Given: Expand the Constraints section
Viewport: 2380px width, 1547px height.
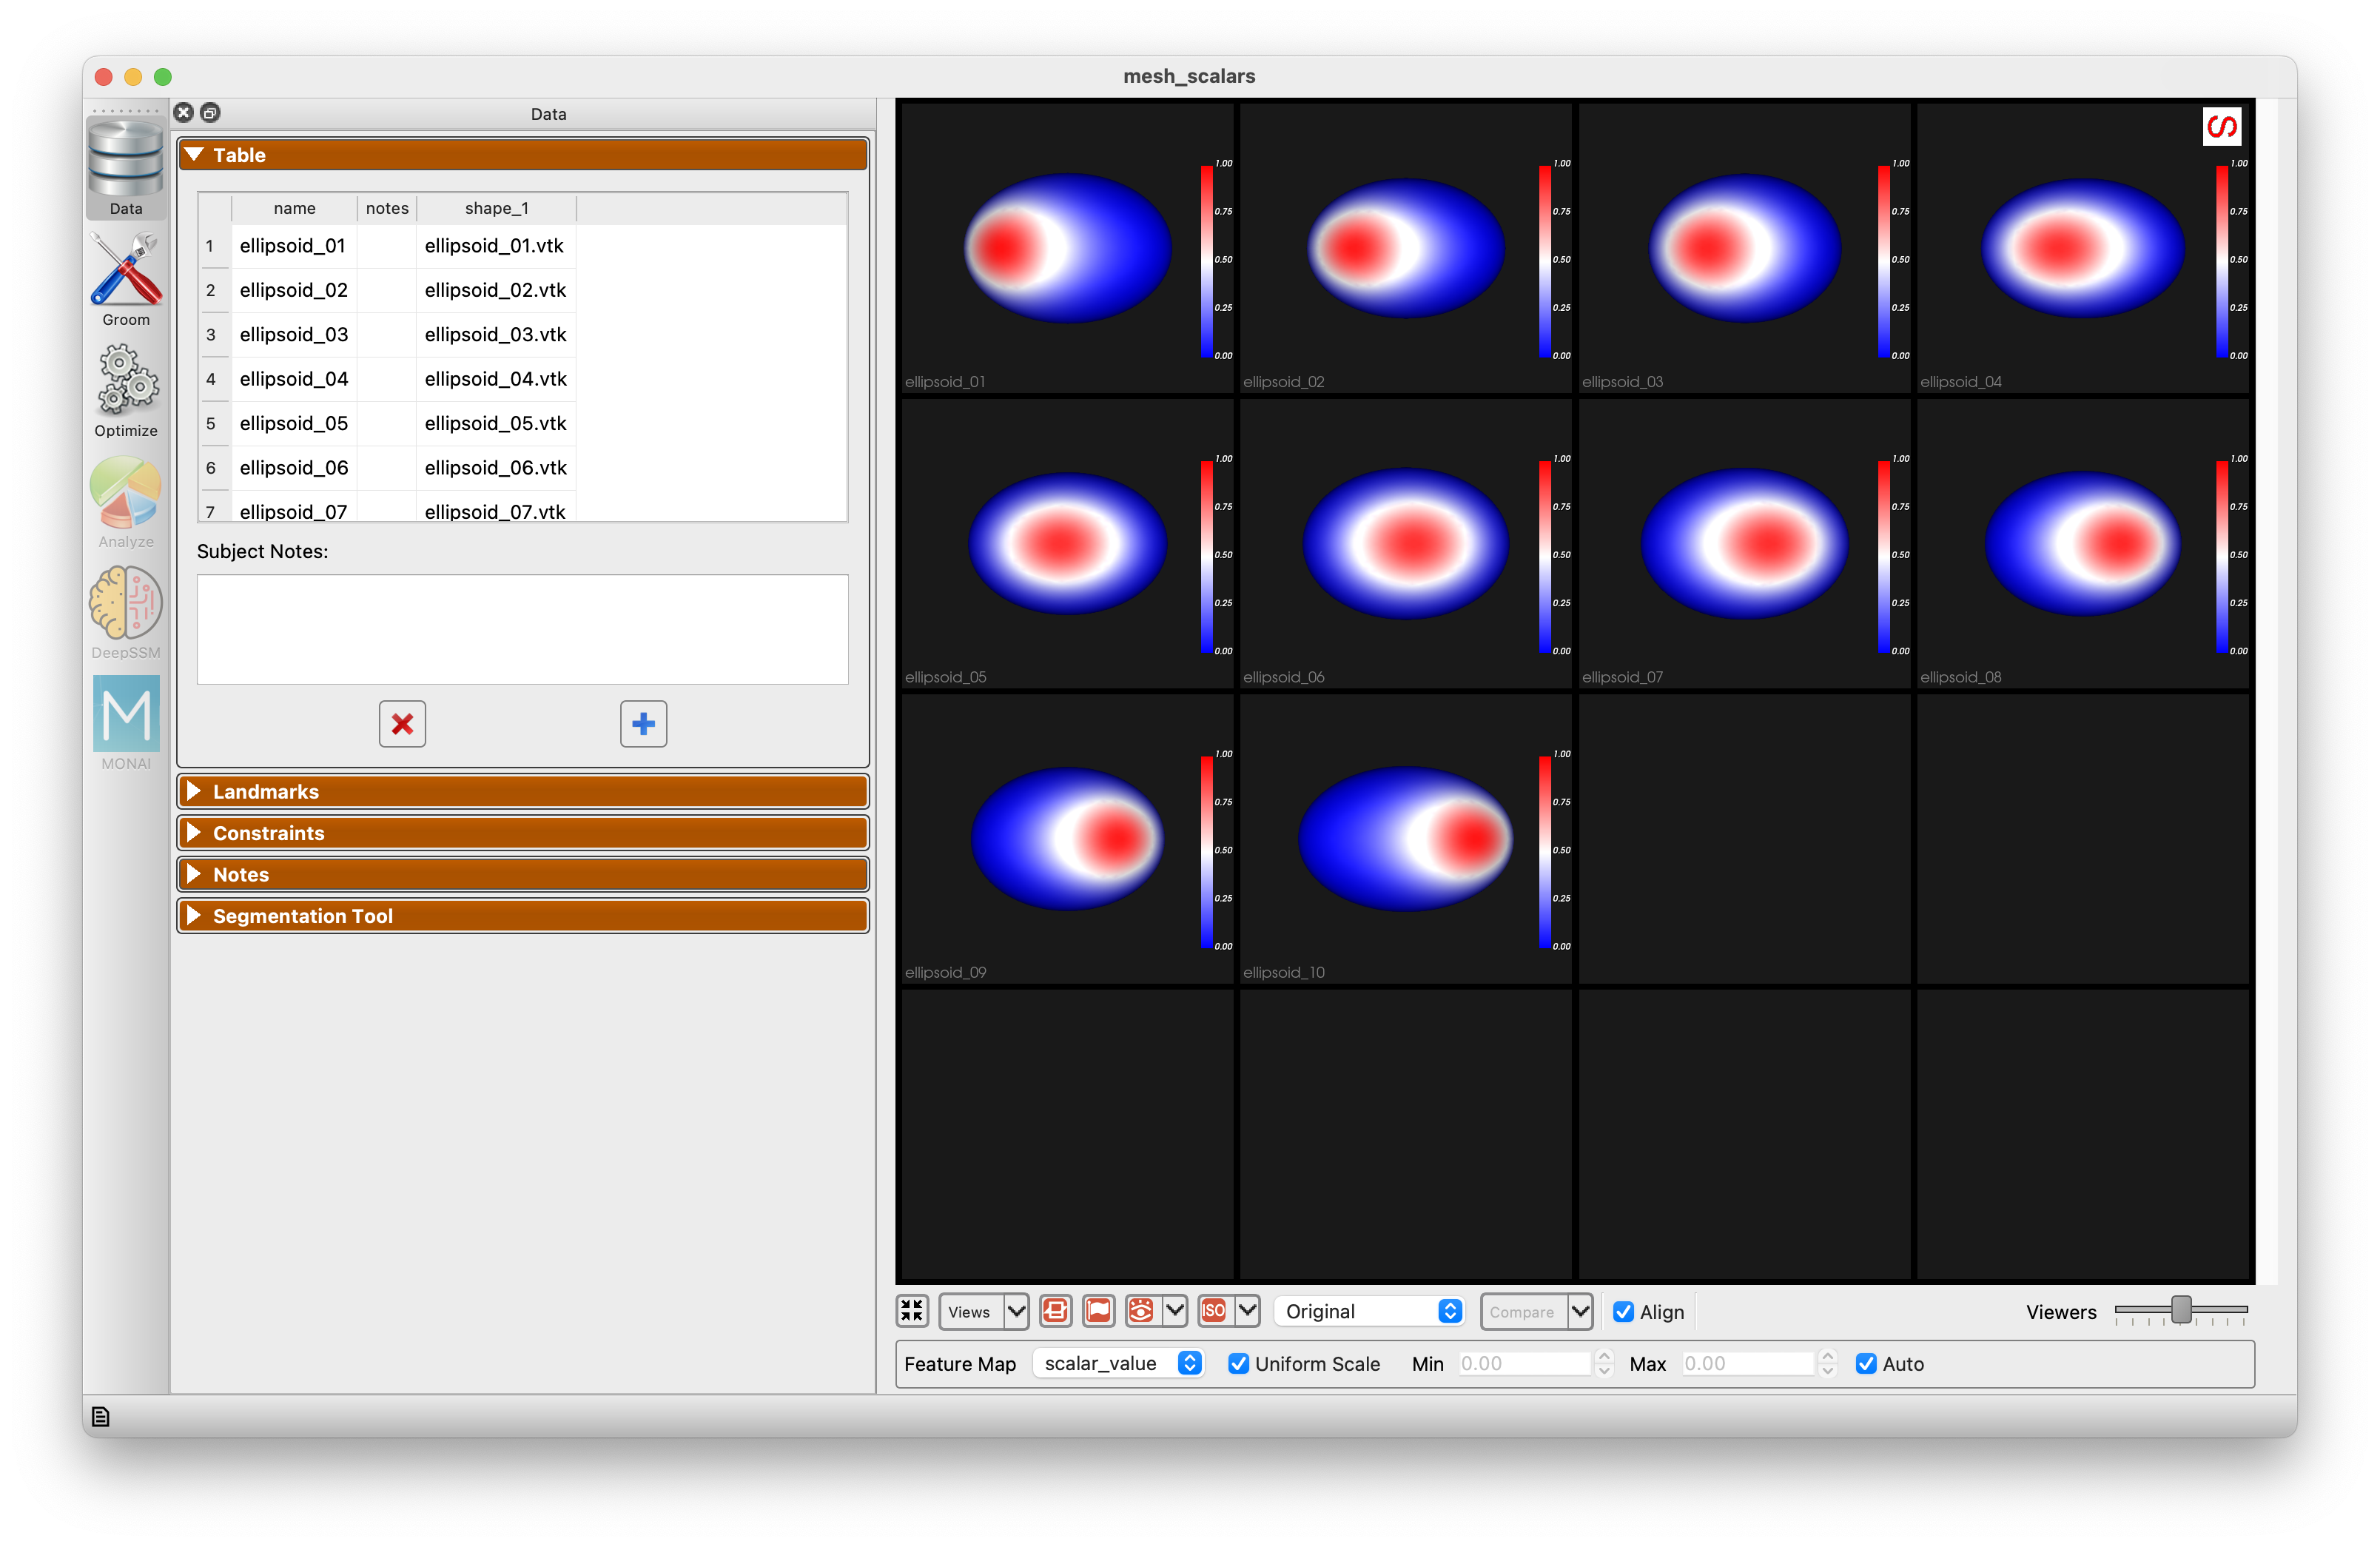Looking at the screenshot, I should tap(523, 833).
